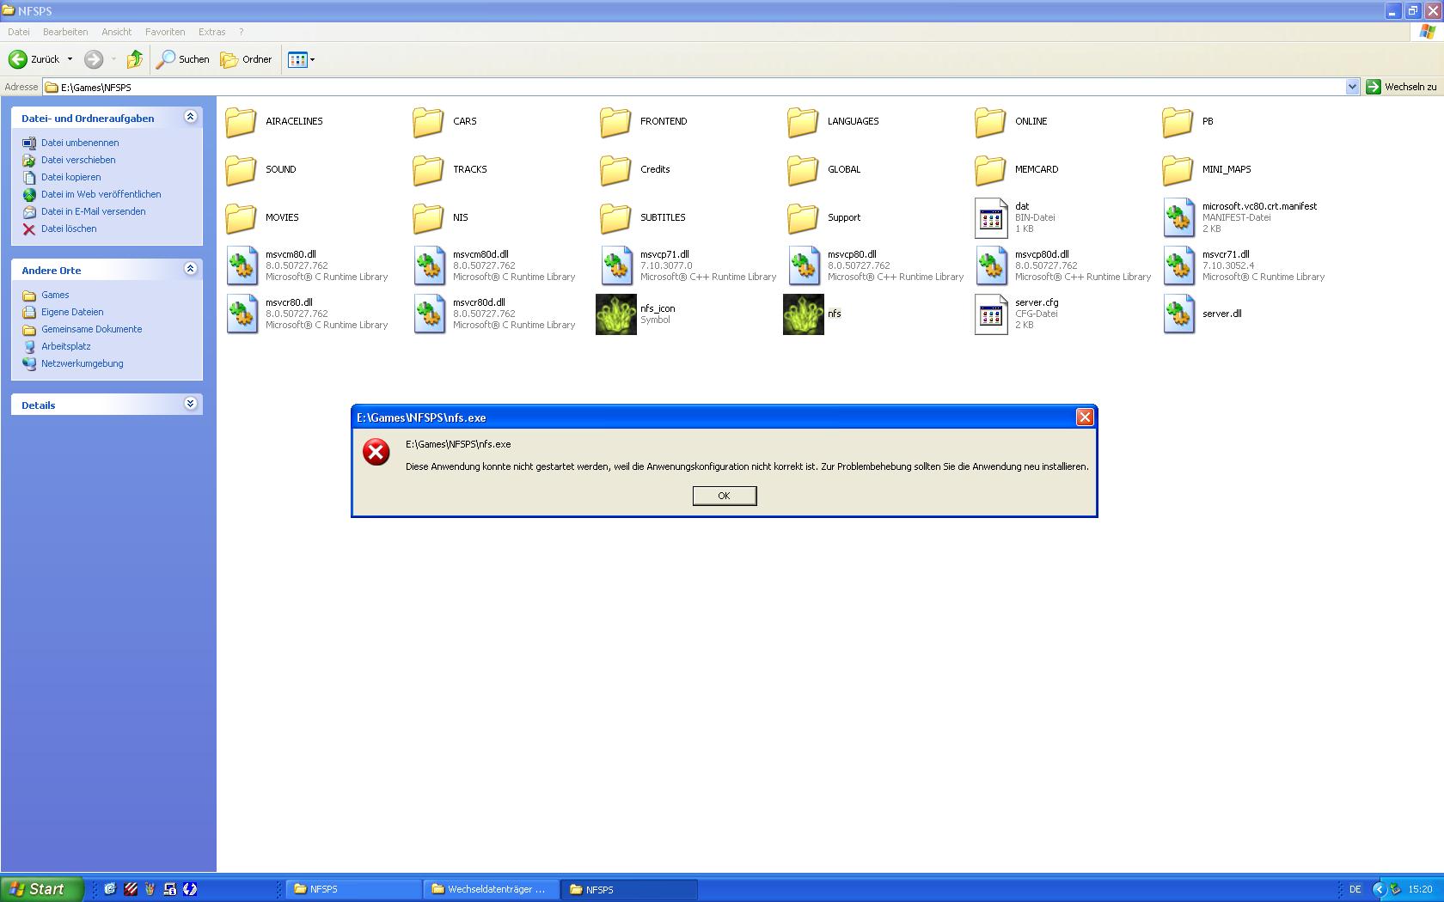Click the Up one folder icon
Viewport: 1444px width, 902px height.
[134, 59]
